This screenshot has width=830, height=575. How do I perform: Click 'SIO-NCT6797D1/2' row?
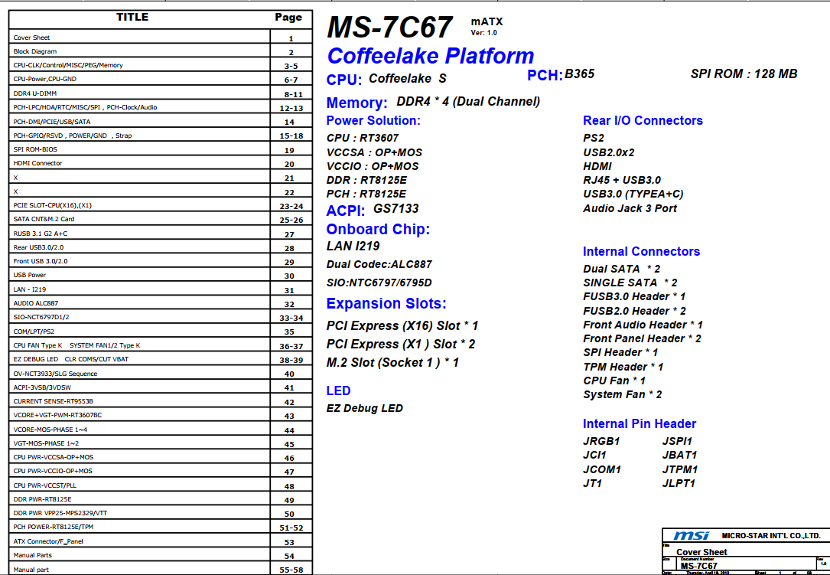[x=161, y=317]
